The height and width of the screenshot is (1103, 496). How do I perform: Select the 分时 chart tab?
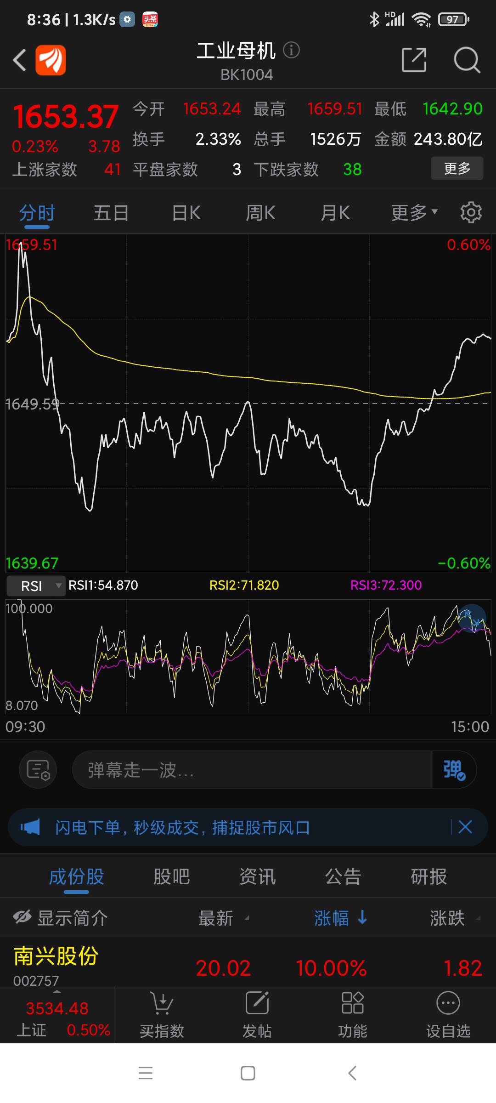[37, 213]
